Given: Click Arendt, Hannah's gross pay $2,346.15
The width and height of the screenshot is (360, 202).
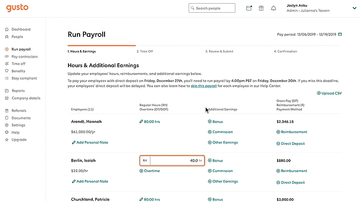Looking at the screenshot, I should point(285,122).
